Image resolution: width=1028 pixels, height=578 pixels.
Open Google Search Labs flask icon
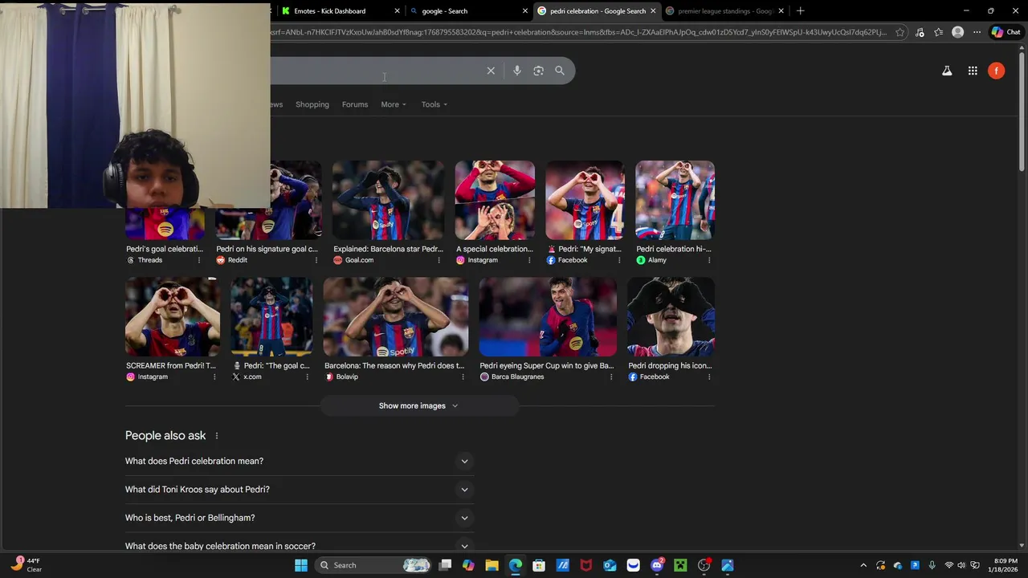947,71
